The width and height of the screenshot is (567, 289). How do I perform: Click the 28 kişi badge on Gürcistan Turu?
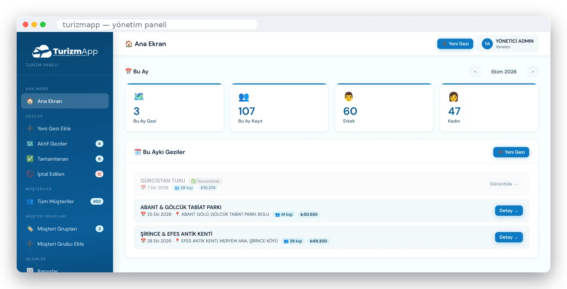(x=183, y=188)
